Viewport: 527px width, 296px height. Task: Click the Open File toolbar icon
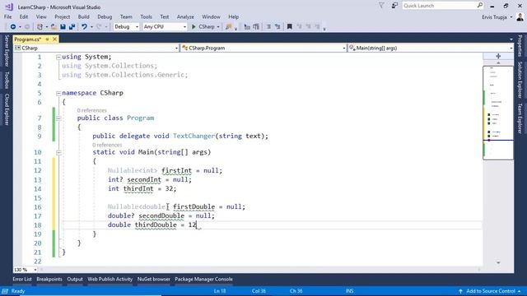pos(54,26)
